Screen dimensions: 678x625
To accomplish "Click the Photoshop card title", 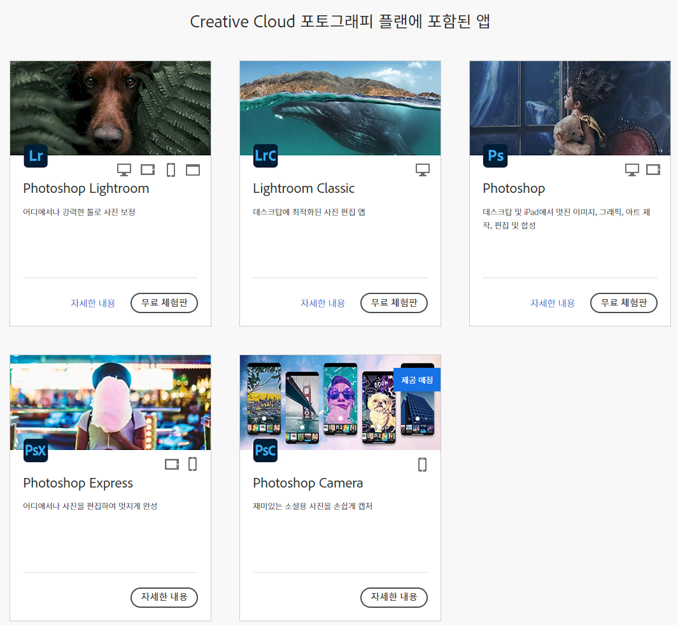I will pos(514,188).
